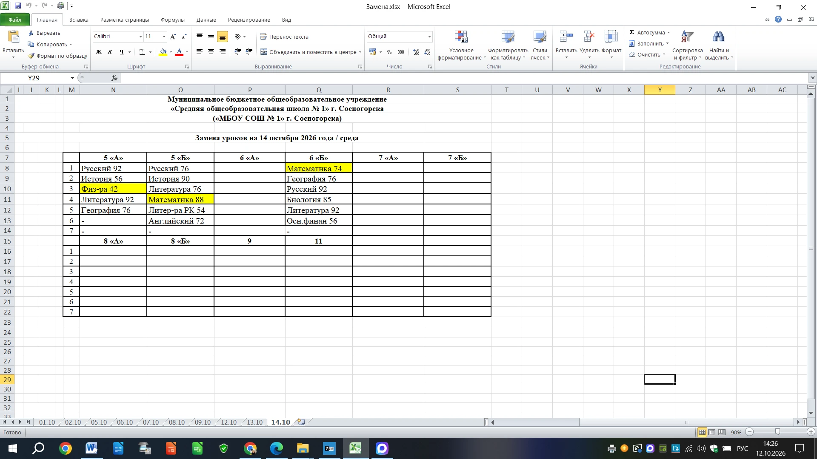Switch to sheet tab 13.10
The image size is (817, 459).
click(254, 422)
